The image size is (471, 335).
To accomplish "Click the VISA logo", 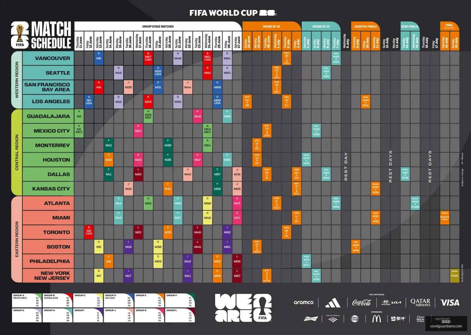I will click(x=450, y=303).
